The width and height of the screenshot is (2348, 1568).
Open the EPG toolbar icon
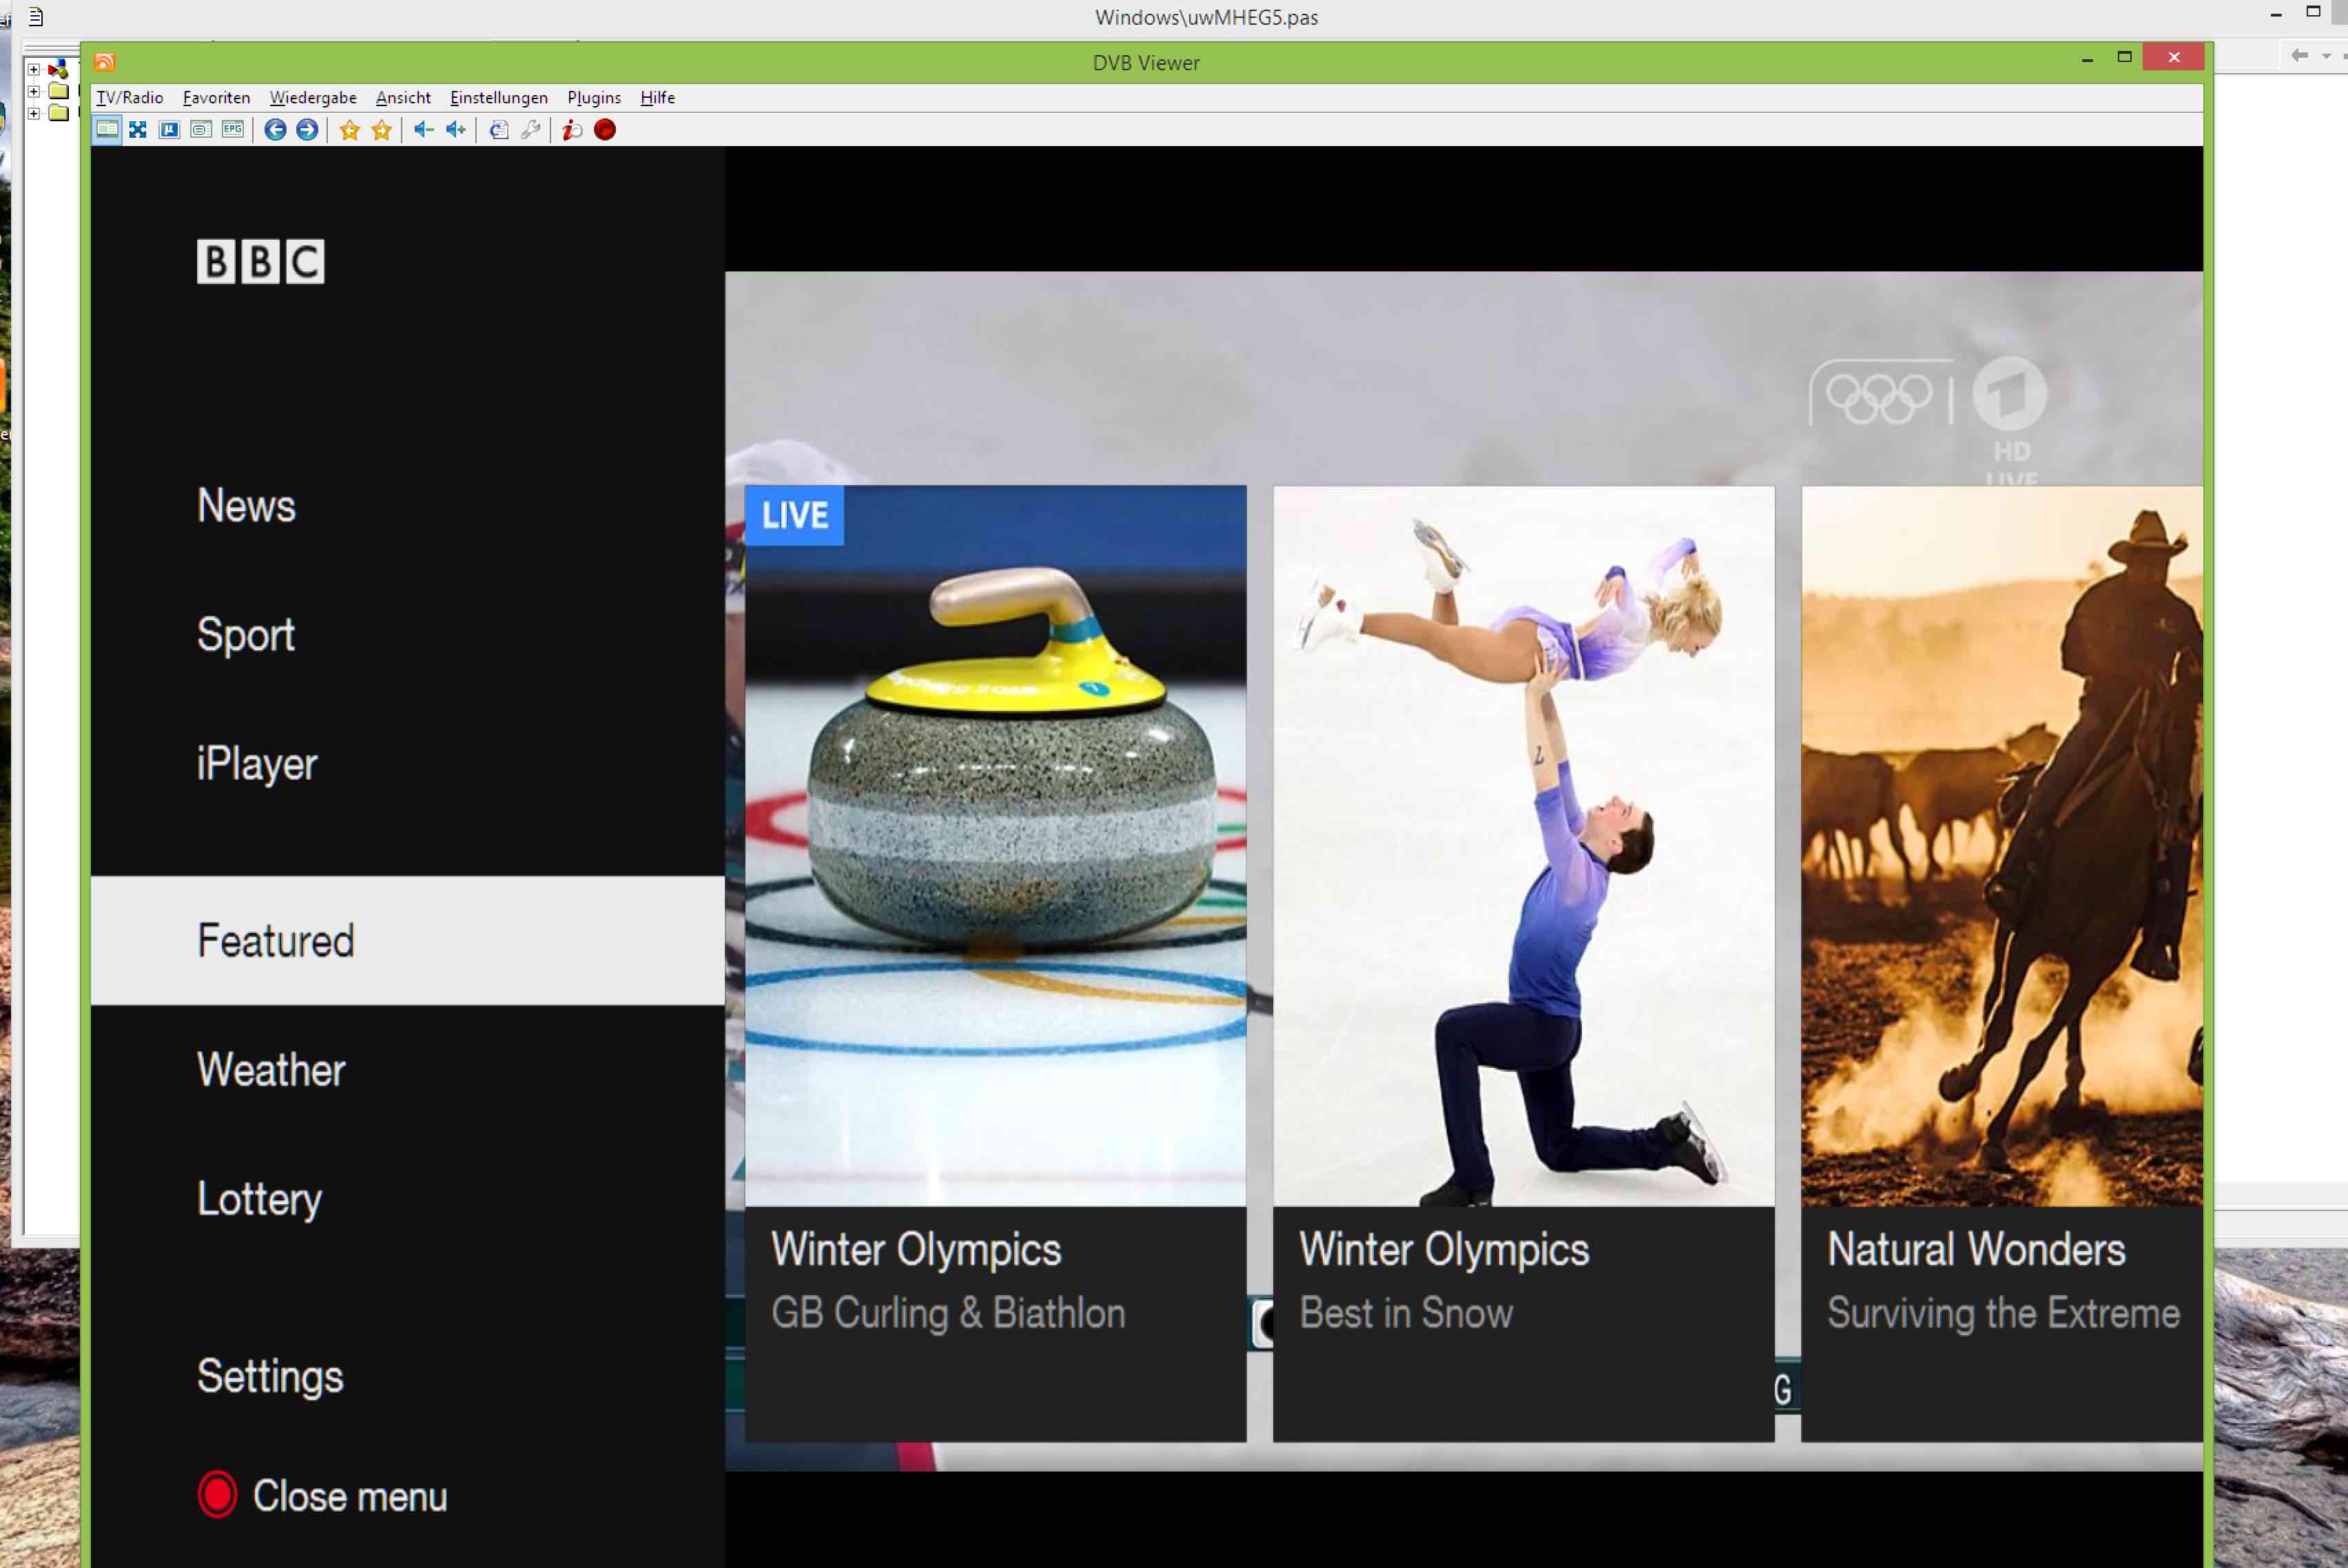click(233, 130)
